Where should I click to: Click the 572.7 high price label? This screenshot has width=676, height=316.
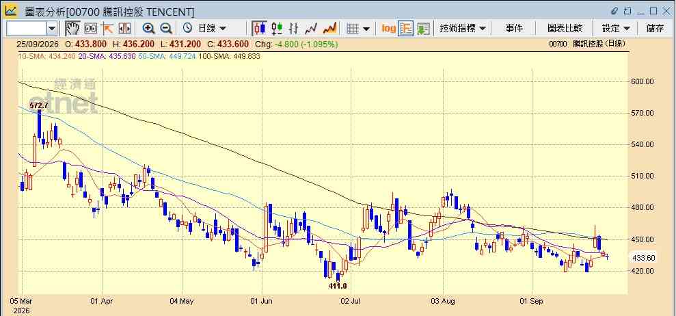(x=38, y=105)
